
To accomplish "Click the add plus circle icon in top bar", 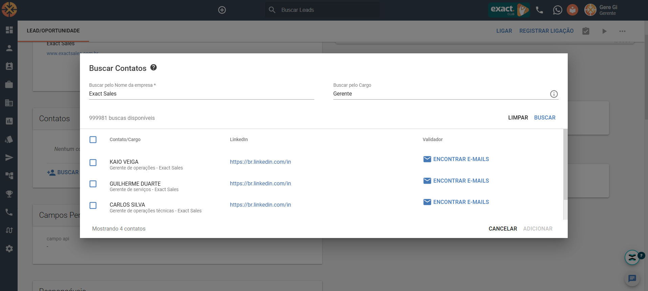I will (222, 10).
